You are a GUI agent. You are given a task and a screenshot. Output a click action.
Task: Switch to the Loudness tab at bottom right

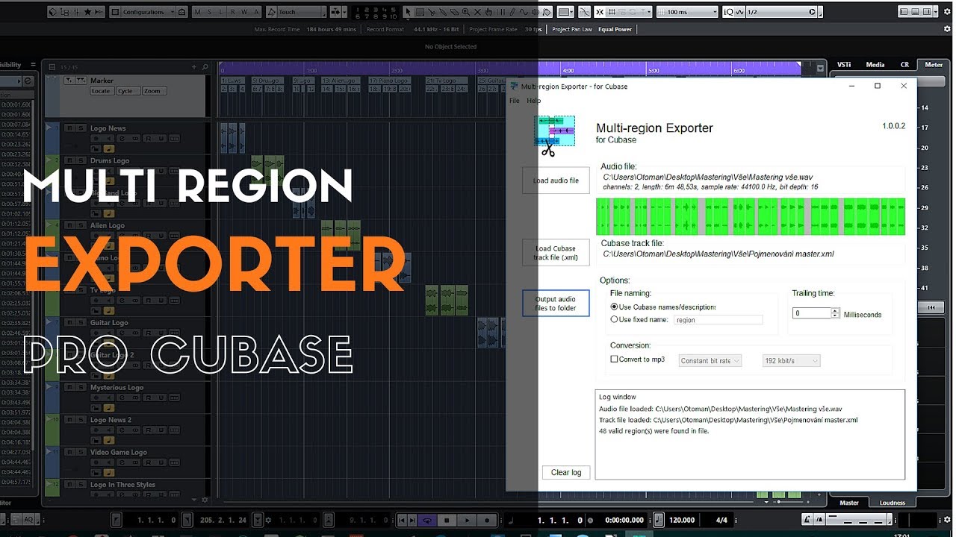(x=893, y=503)
